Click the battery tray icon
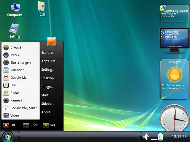190x142 pixels. 160,137
